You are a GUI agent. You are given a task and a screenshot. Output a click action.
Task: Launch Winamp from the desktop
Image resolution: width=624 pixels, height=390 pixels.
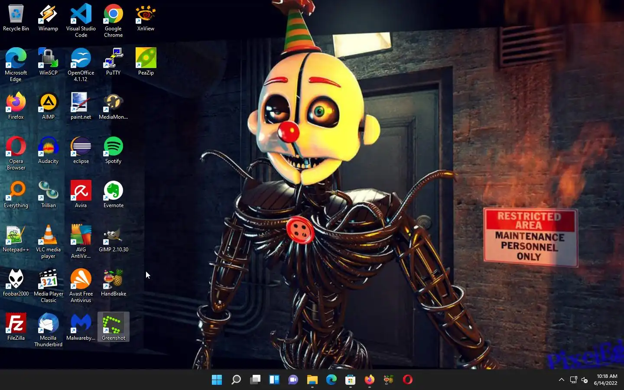tap(48, 18)
